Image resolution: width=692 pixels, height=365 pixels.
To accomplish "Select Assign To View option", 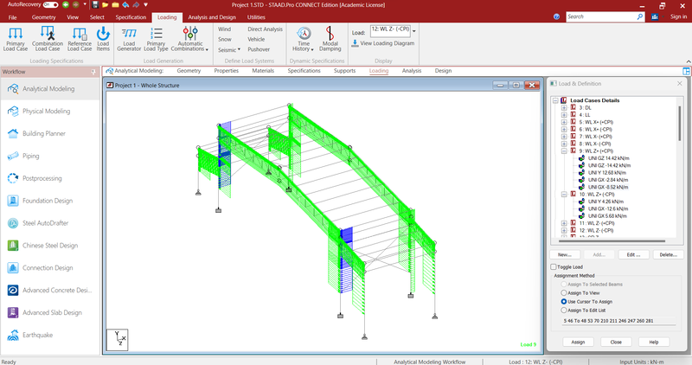I will click(x=564, y=293).
